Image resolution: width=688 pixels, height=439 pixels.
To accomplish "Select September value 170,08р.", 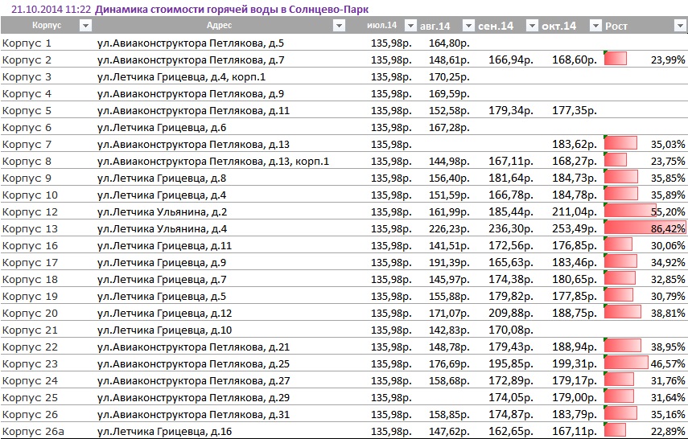I will [511, 330].
